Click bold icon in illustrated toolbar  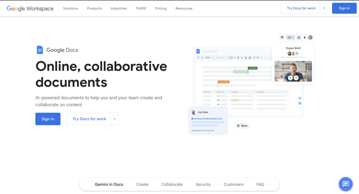point(238,58)
